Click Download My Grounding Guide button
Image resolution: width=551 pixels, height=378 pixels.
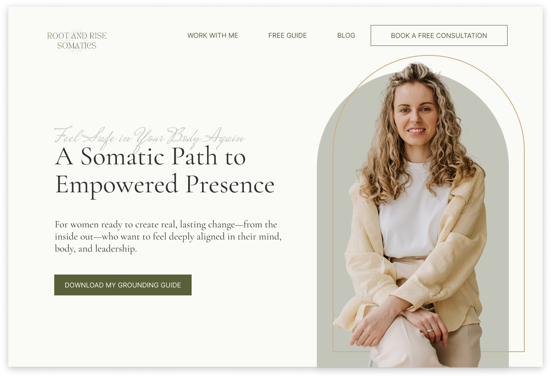(x=123, y=285)
